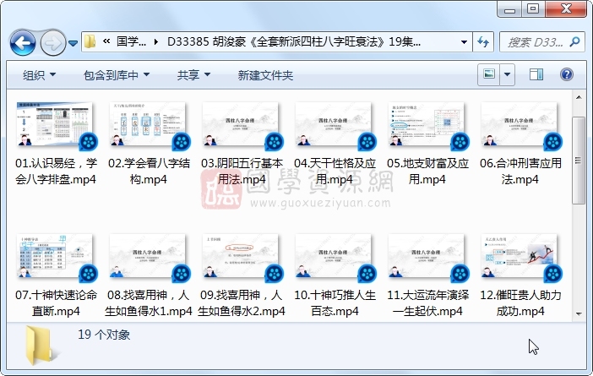The width and height of the screenshot is (593, 376).
Task: Click the filename text 10.十神巧推人生百态.mp4
Action: coord(335,303)
